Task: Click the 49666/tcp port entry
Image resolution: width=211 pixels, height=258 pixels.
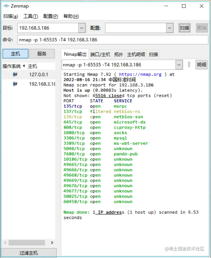Action: point(75,170)
